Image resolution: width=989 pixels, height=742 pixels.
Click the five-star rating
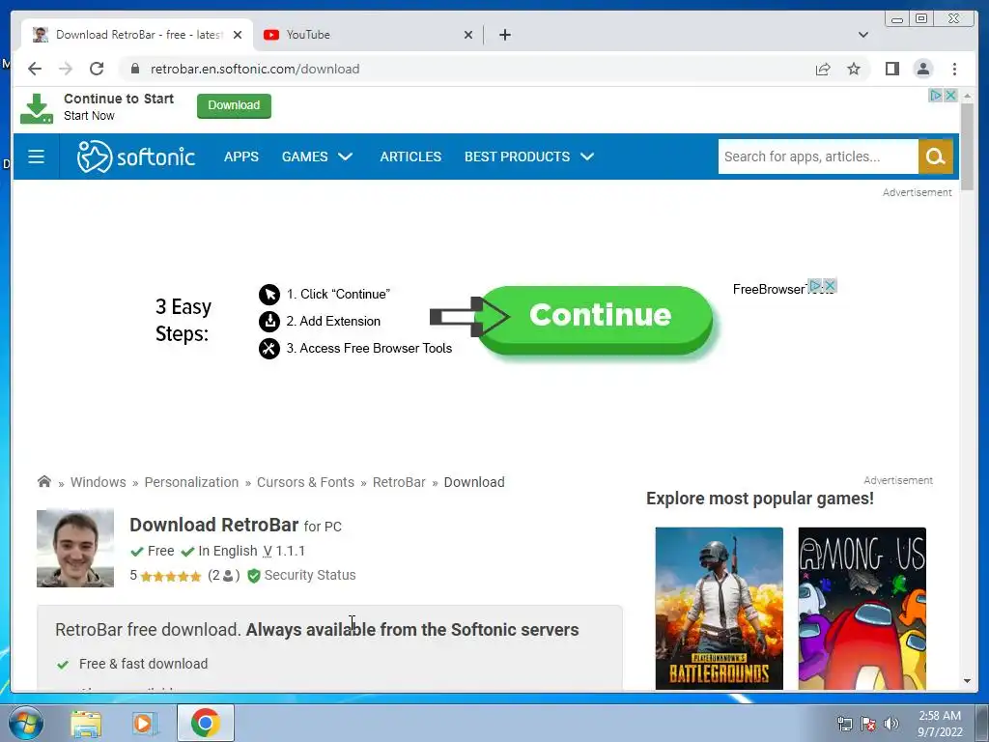pyautogui.click(x=171, y=576)
